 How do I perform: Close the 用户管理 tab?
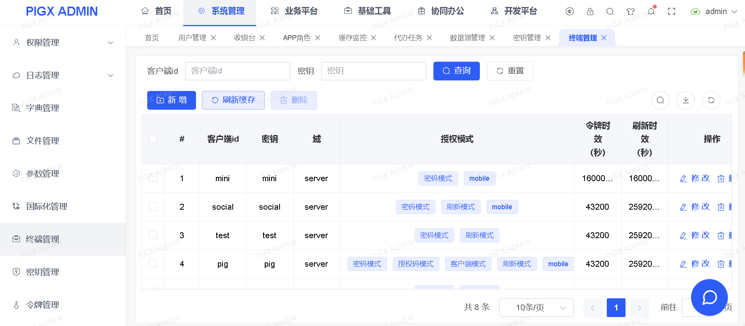tap(214, 37)
